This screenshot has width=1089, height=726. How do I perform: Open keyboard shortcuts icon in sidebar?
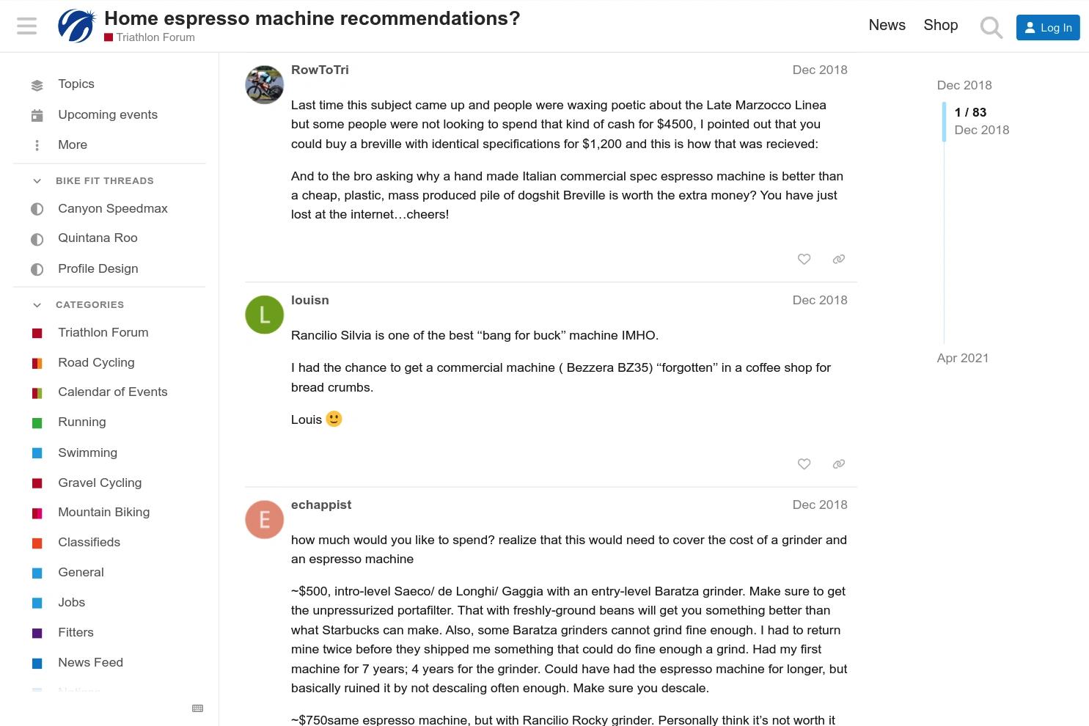(197, 708)
